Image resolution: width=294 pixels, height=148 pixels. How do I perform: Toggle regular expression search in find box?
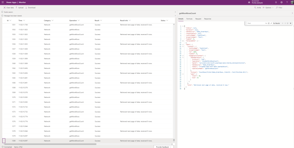(x=271, y=23)
